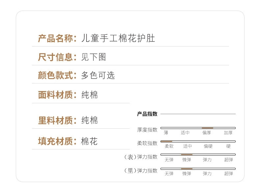Click the 里料材质 label
The image size is (260, 190).
click(57, 120)
